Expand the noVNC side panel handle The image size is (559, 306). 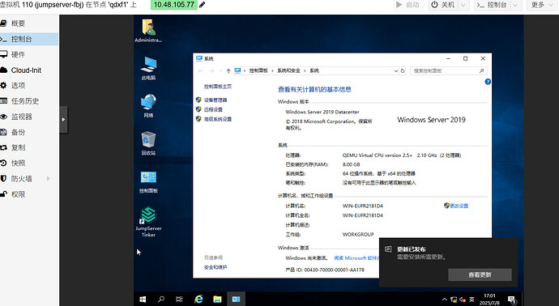pos(63,119)
